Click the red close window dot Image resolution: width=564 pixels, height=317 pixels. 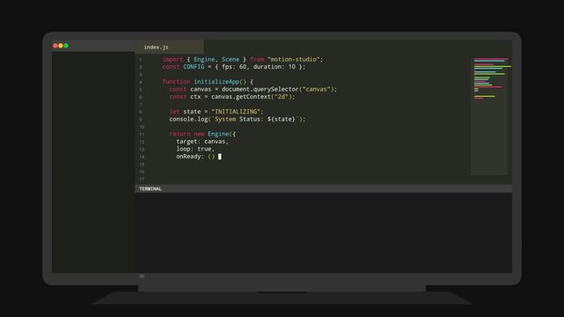(55, 46)
